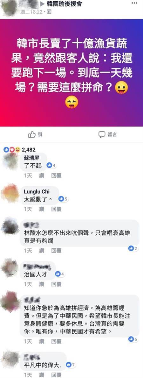Like the comment by 蘇瑞屏
The width and height of the screenshot is (143, 378).
point(42,175)
